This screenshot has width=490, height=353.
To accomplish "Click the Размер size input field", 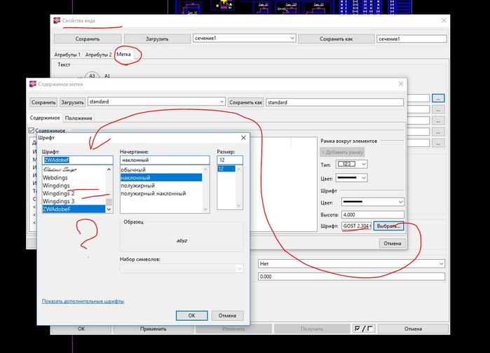I will [229, 160].
